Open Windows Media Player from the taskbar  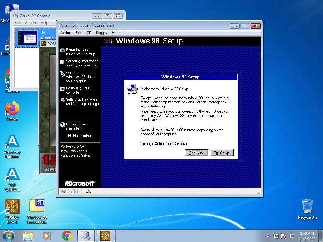47,236
